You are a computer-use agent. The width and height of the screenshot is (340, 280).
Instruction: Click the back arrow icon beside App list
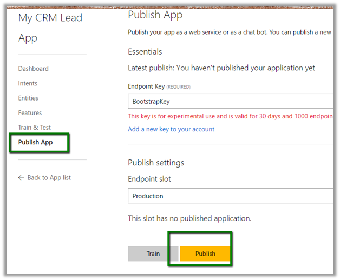(x=21, y=178)
